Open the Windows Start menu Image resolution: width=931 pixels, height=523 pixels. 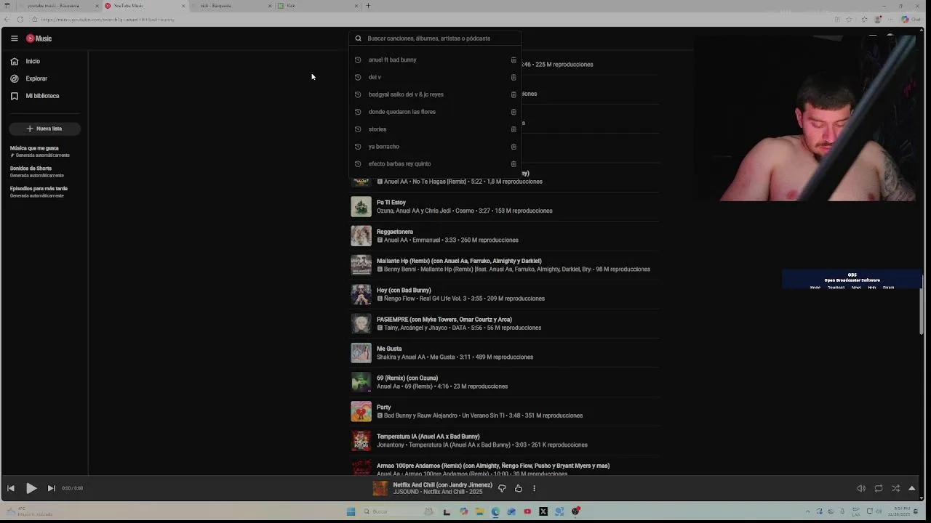351,511
